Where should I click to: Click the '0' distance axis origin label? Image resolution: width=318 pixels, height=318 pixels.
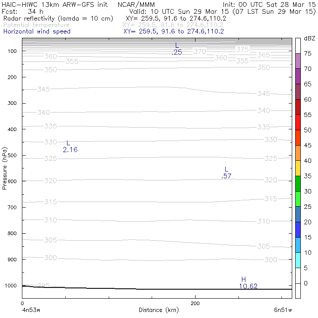(x=22, y=303)
